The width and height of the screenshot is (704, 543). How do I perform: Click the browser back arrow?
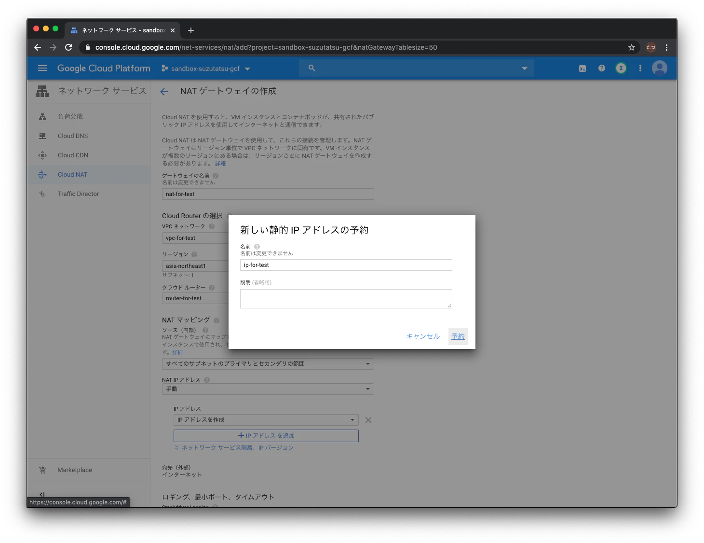[38, 47]
